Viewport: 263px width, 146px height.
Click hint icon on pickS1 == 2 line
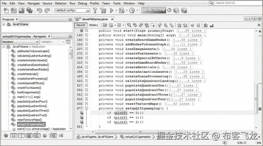[82, 122]
